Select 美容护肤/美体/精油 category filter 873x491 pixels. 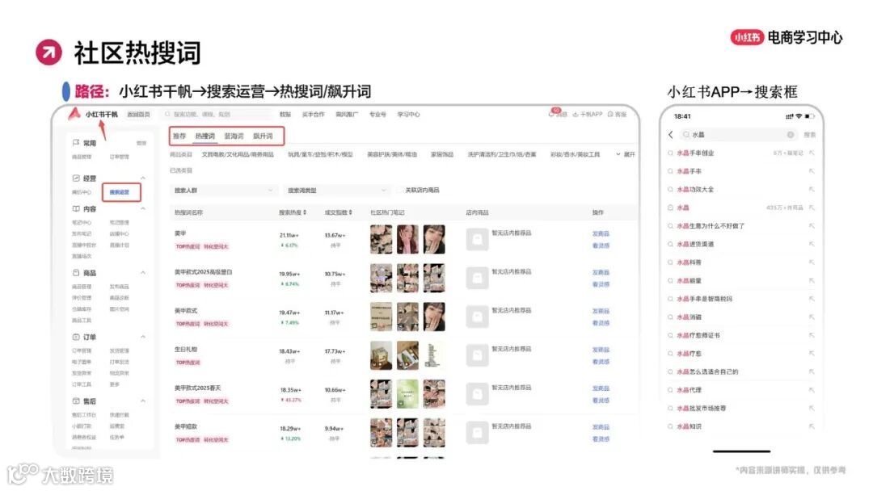point(392,154)
